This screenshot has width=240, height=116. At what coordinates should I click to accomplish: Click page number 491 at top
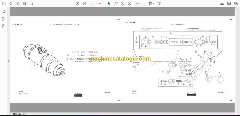pos(119,19)
